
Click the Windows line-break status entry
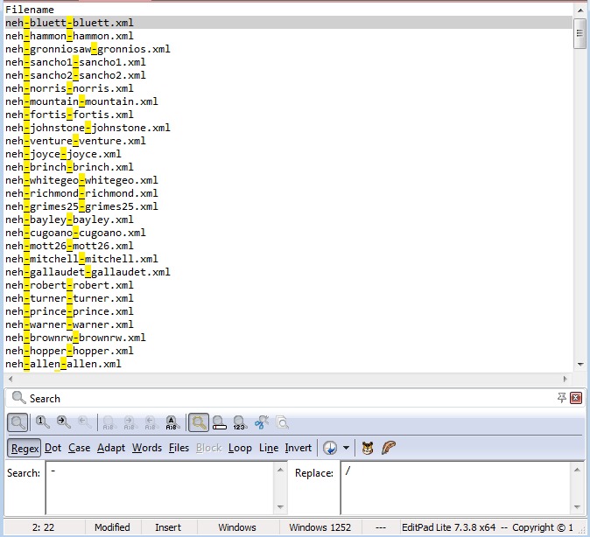(237, 527)
